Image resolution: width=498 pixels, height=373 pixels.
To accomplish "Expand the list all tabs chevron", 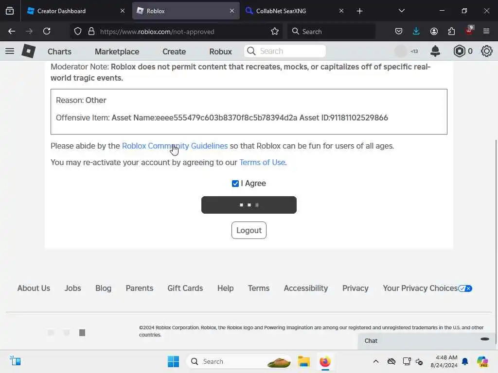I will pos(401,11).
